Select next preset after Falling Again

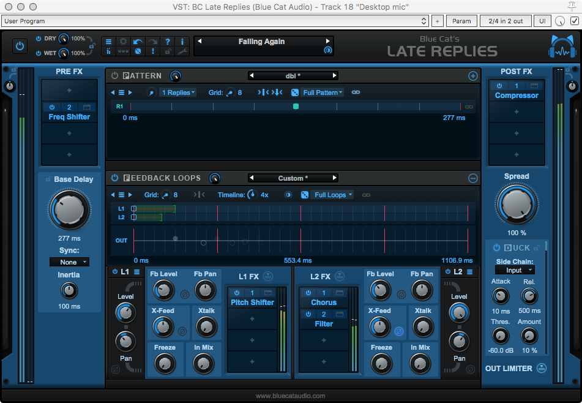pyautogui.click(x=327, y=41)
